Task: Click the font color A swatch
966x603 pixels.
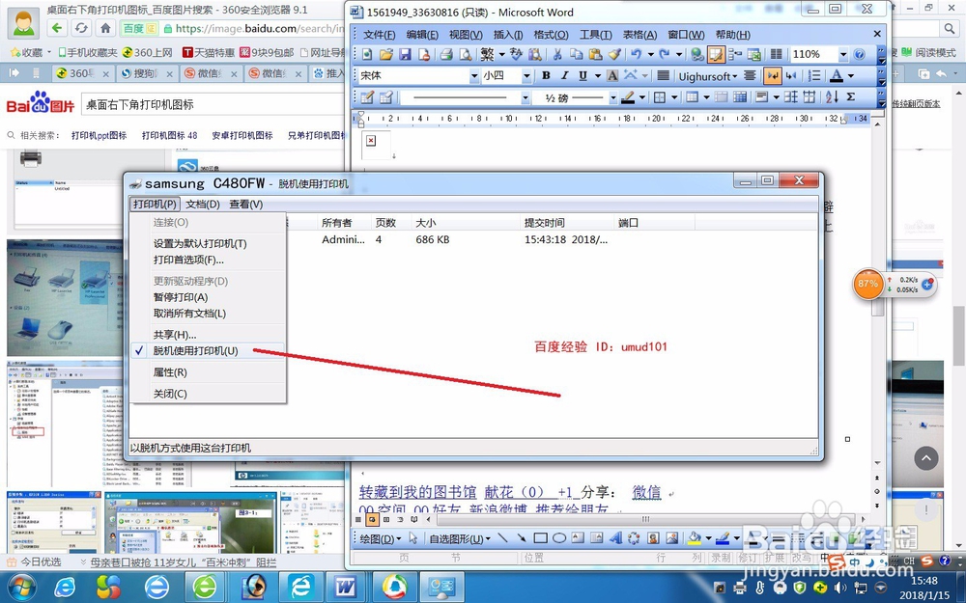Action: coord(836,75)
